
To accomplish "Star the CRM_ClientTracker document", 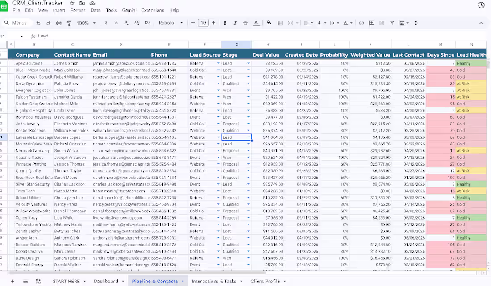I will click(72, 3).
